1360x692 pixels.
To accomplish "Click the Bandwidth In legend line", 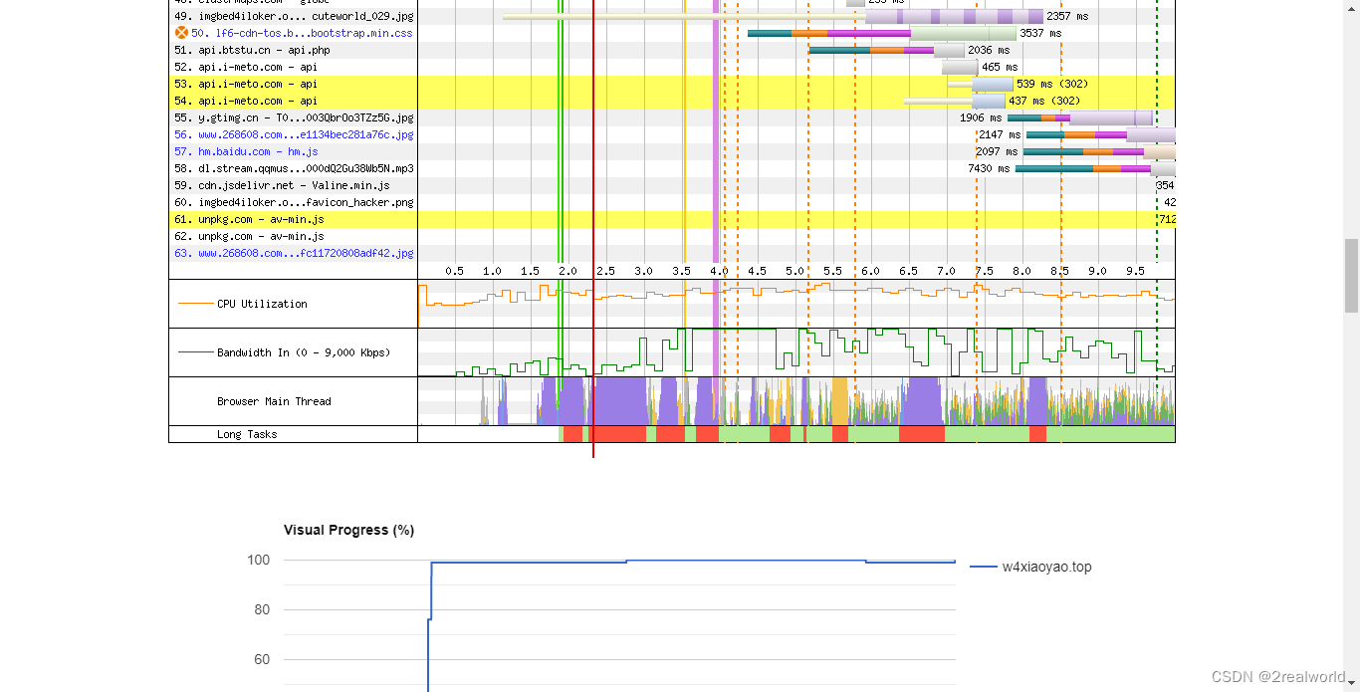I will click(x=194, y=352).
